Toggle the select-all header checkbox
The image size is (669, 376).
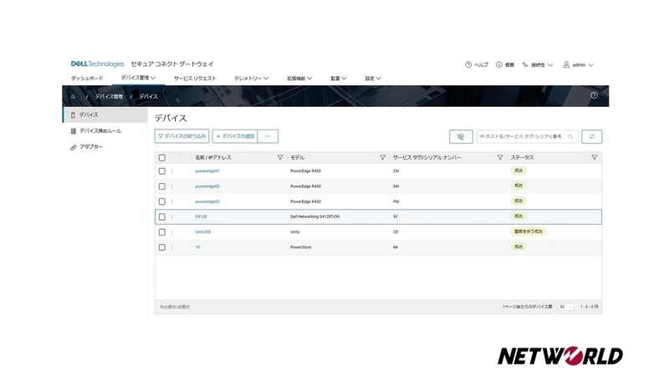(162, 158)
